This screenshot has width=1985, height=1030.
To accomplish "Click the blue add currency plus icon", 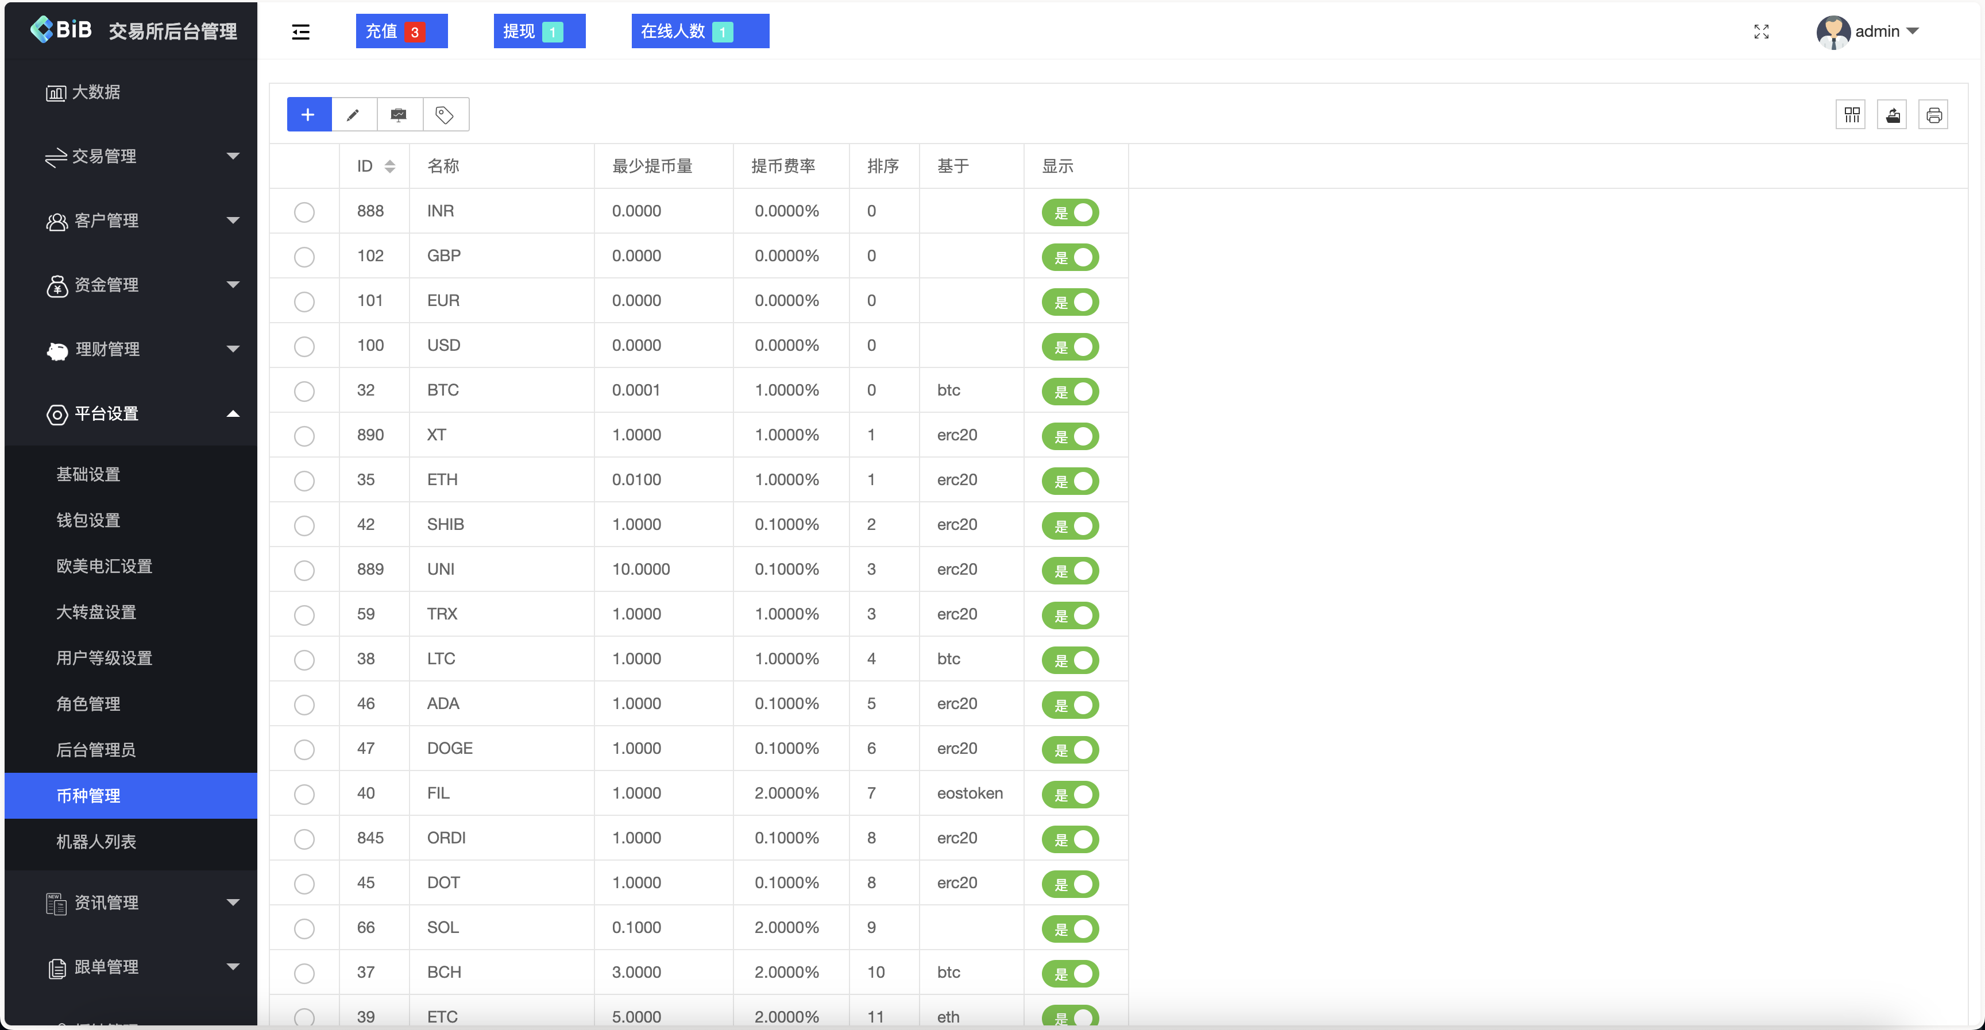I will click(x=307, y=114).
